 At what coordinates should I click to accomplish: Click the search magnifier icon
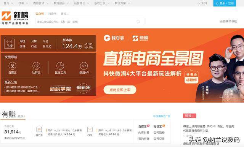point(138,22)
